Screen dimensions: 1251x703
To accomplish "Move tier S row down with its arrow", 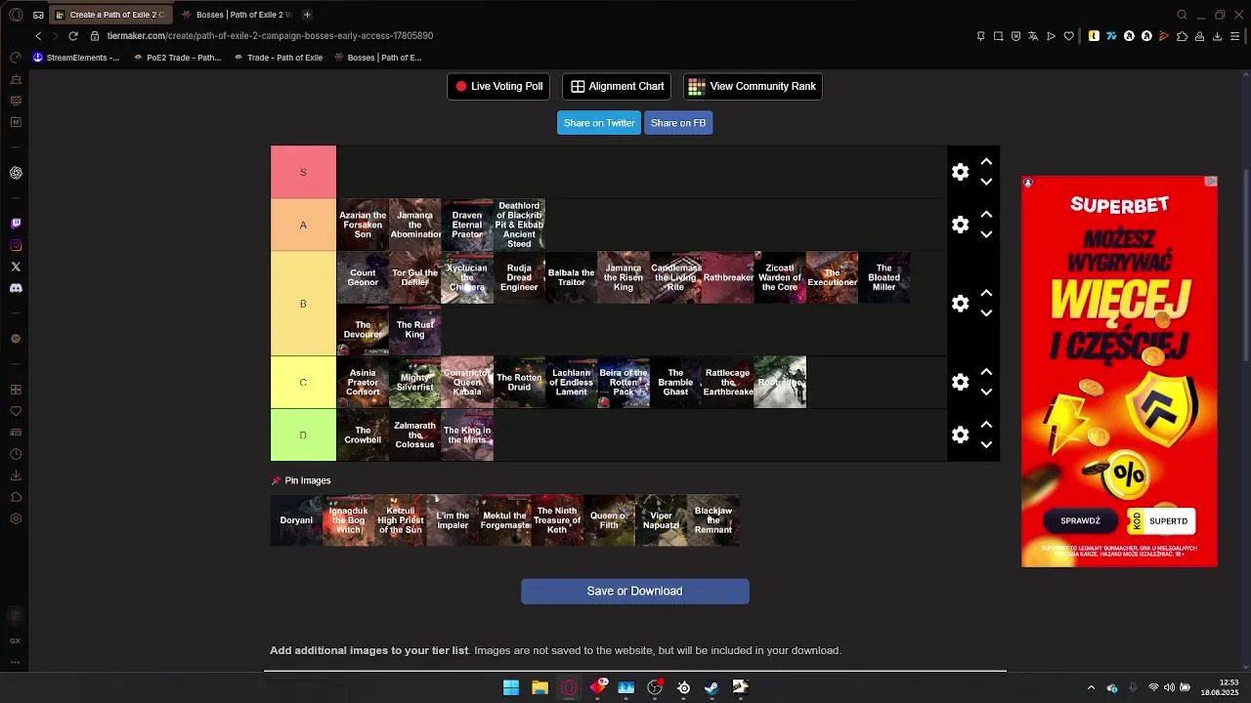I will (986, 182).
